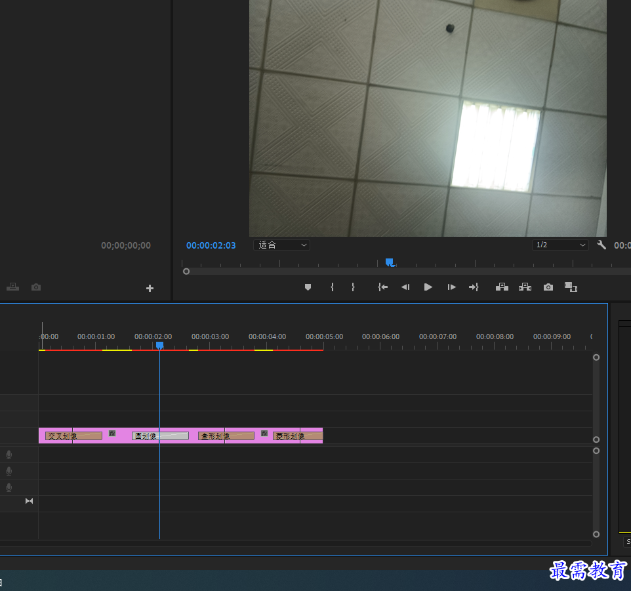Click the 00:00:03:00 ruler mark

210,336
